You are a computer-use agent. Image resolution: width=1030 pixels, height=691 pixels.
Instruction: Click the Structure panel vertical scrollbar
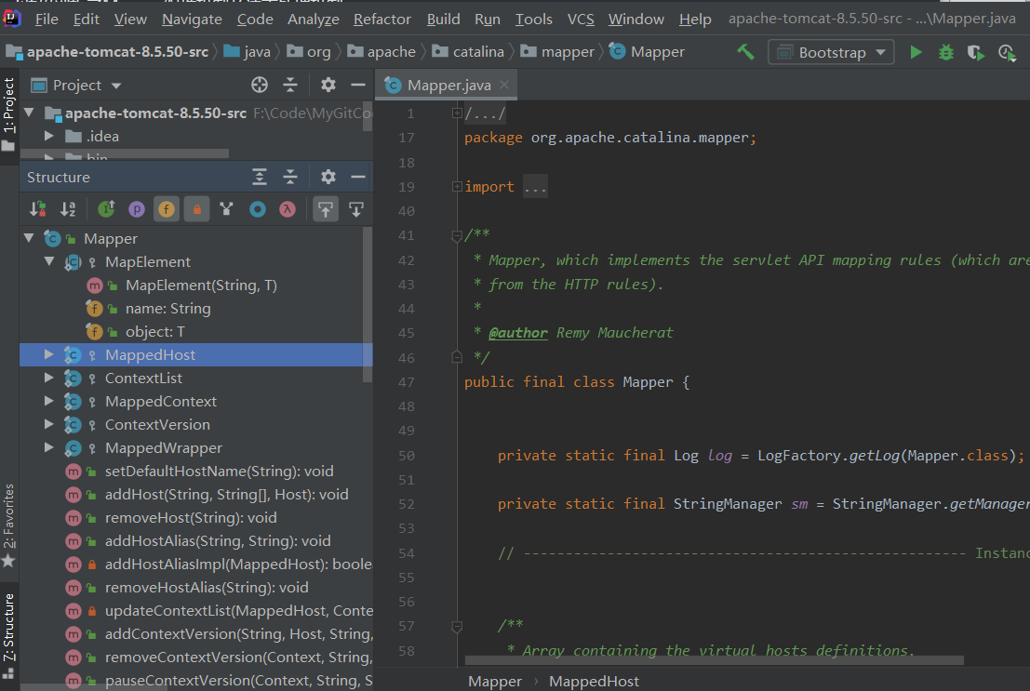368,305
